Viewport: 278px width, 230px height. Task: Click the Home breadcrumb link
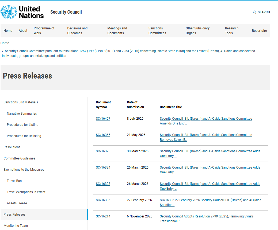tap(5, 43)
